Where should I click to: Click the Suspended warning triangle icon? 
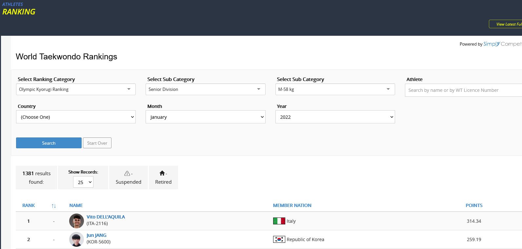pyautogui.click(x=127, y=173)
